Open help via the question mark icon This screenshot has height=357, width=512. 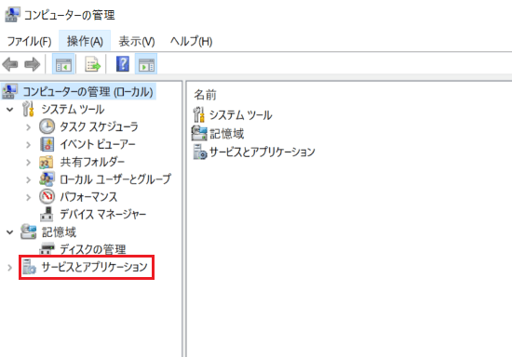pyautogui.click(x=123, y=64)
